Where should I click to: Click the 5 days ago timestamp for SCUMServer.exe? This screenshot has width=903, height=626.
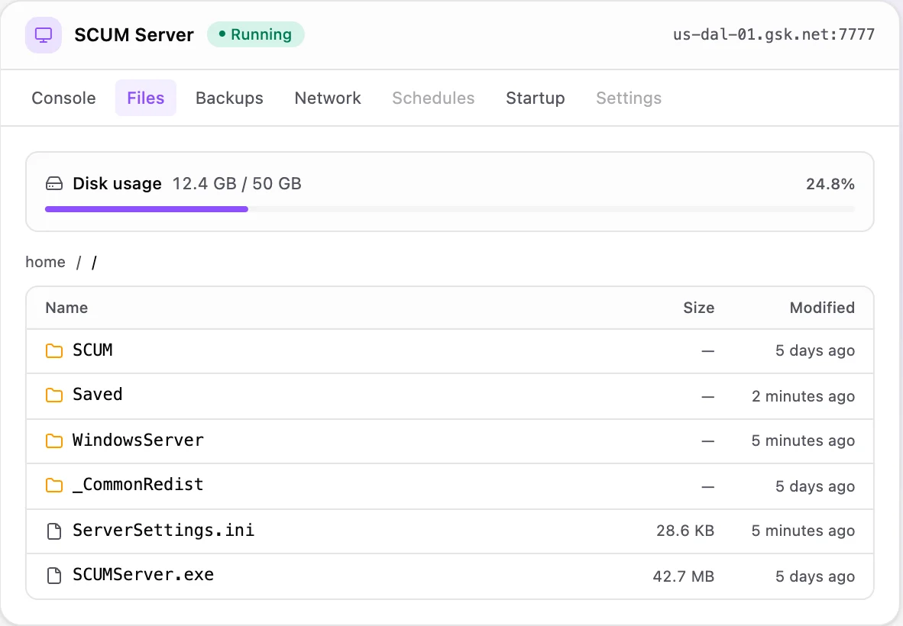coord(815,576)
